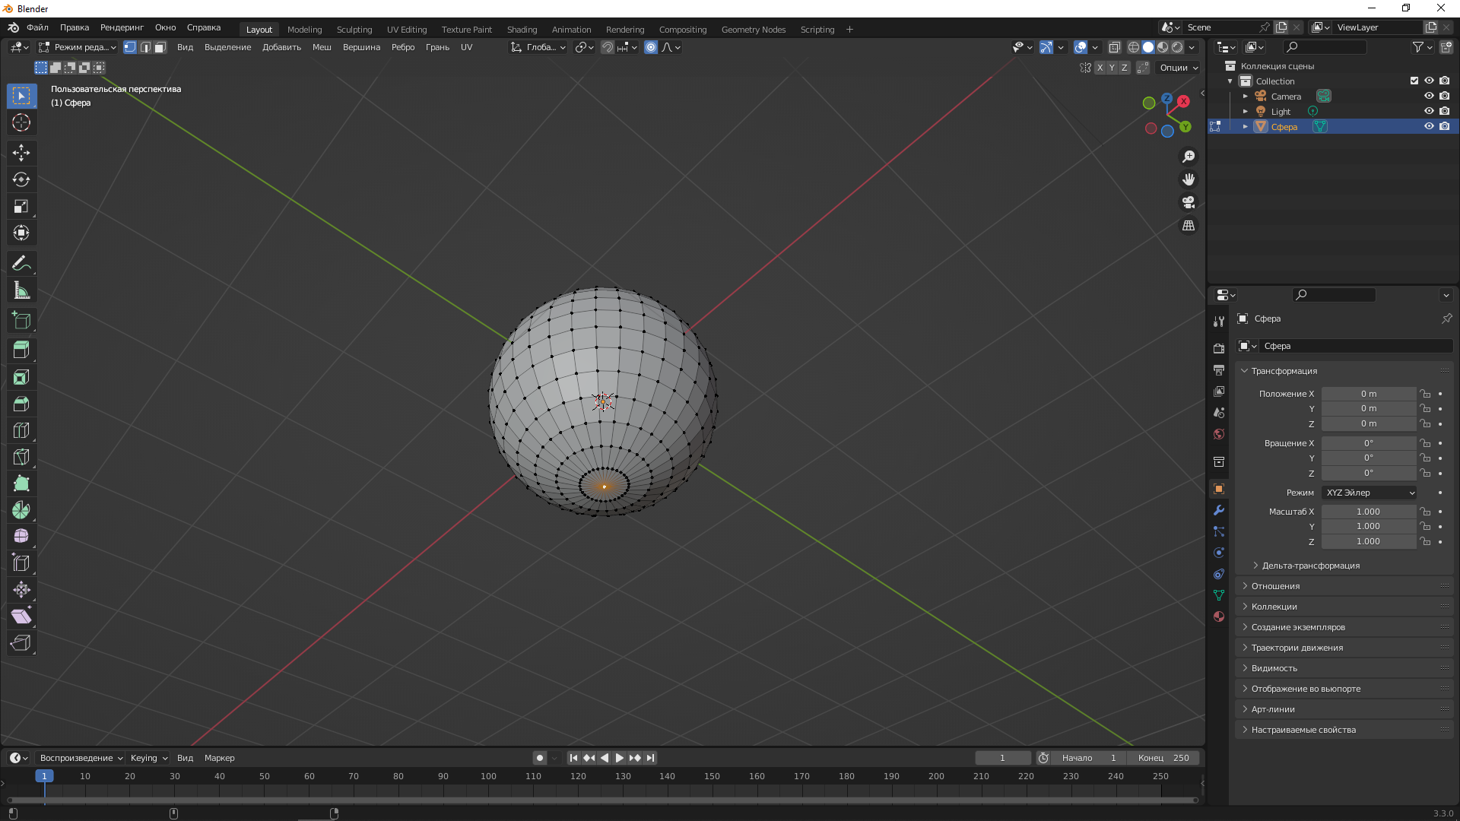The width and height of the screenshot is (1460, 821).
Task: Select the Knife tool
Action: click(x=21, y=457)
